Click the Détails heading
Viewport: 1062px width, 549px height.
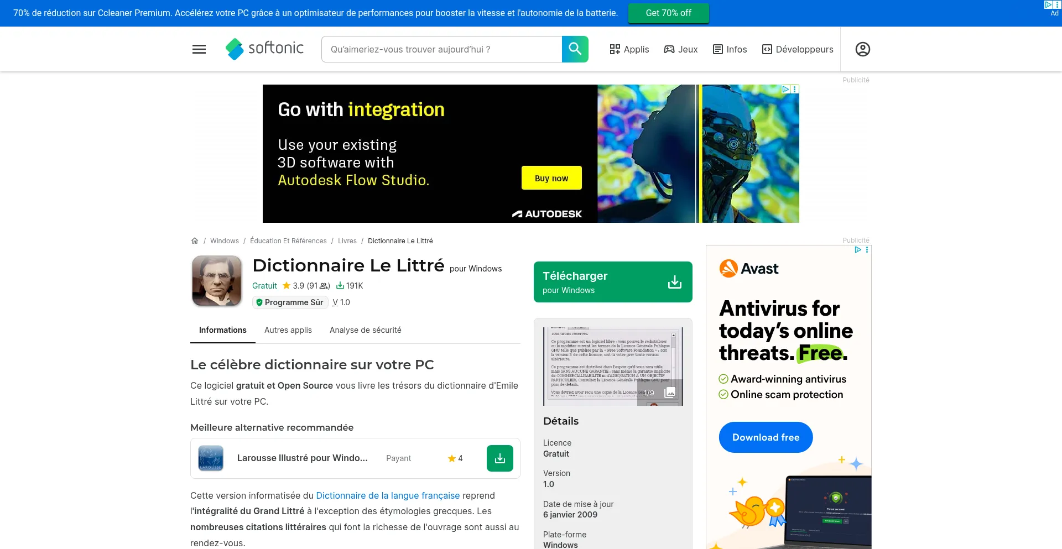coord(561,421)
